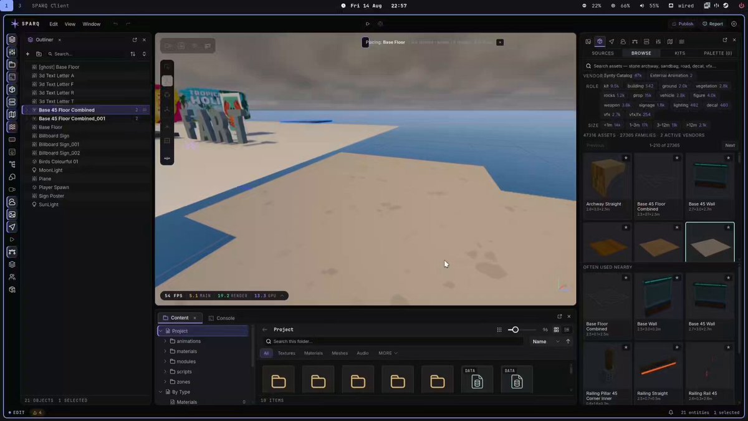Create a new folder in Outliner
Image resolution: width=748 pixels, height=421 pixels.
[39, 54]
